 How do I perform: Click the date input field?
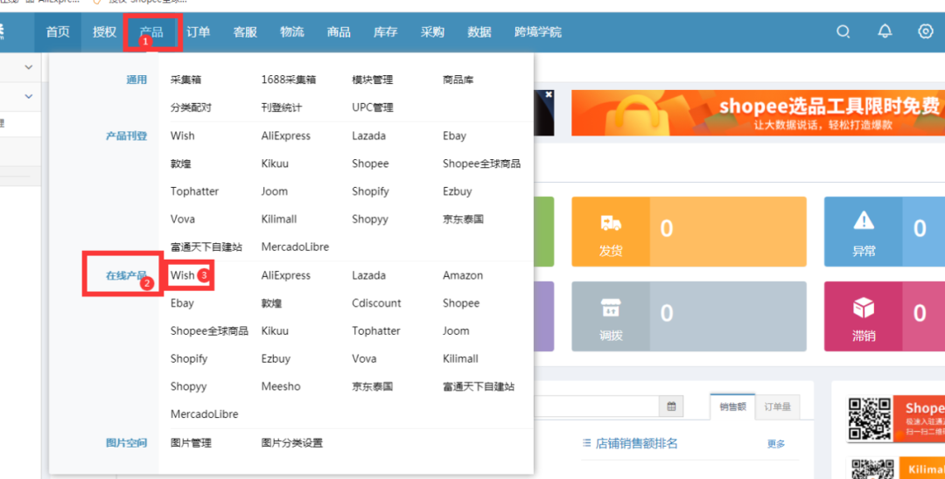(595, 406)
